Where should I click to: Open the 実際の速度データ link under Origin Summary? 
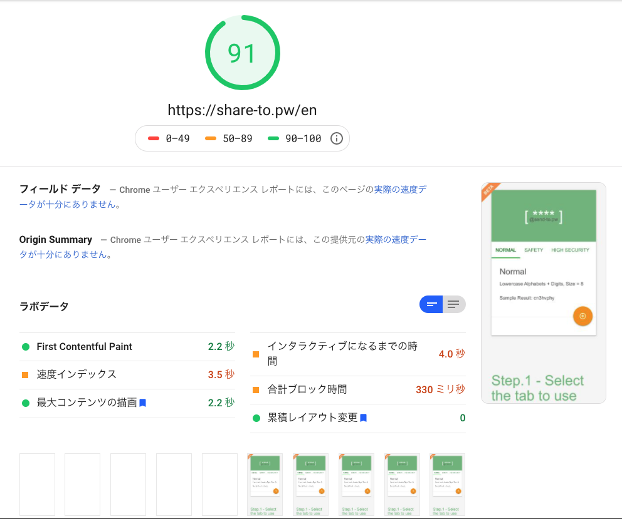coord(398,239)
